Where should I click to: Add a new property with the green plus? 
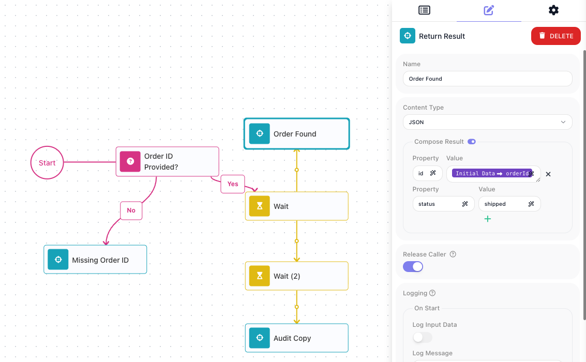[x=487, y=219]
